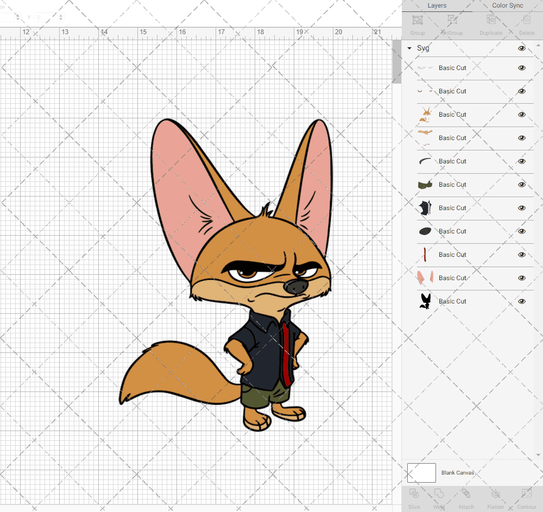
Task: Click the Weld tool icon
Action: coord(439,494)
